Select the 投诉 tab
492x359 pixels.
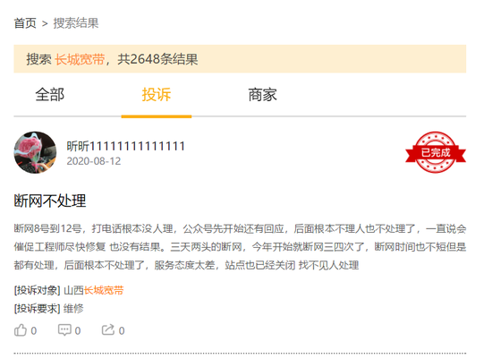click(x=157, y=95)
